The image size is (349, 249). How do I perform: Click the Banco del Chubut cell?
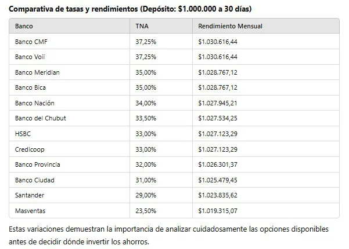[x=41, y=118]
